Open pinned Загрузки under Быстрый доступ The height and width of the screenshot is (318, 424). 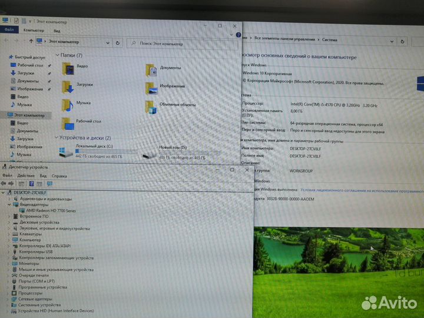pos(26,73)
